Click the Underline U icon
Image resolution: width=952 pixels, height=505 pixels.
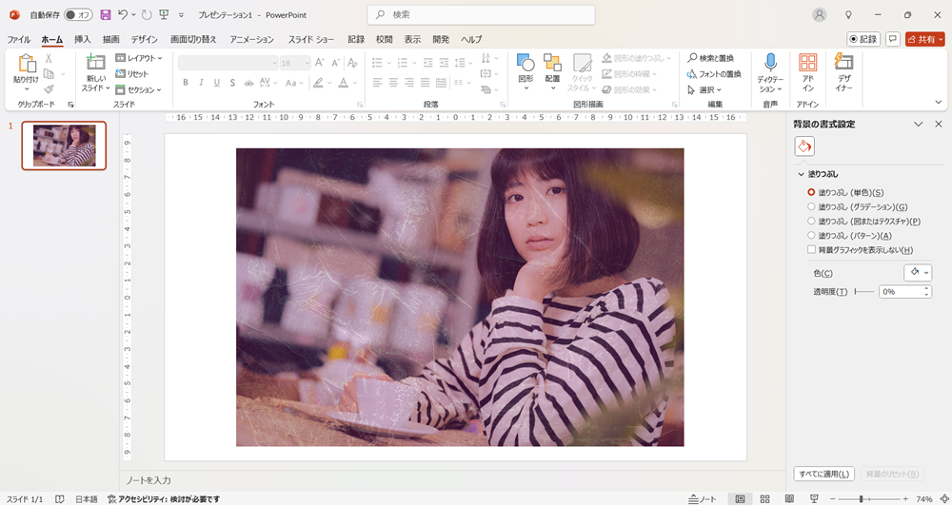[217, 83]
